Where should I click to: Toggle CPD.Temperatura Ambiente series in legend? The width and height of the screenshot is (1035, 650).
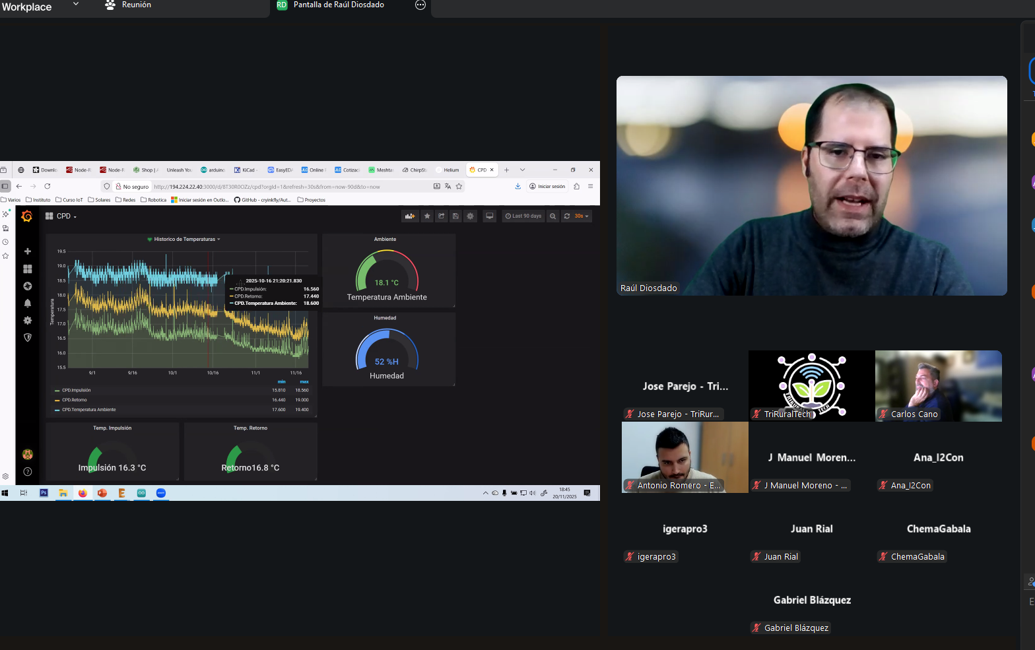(x=89, y=410)
